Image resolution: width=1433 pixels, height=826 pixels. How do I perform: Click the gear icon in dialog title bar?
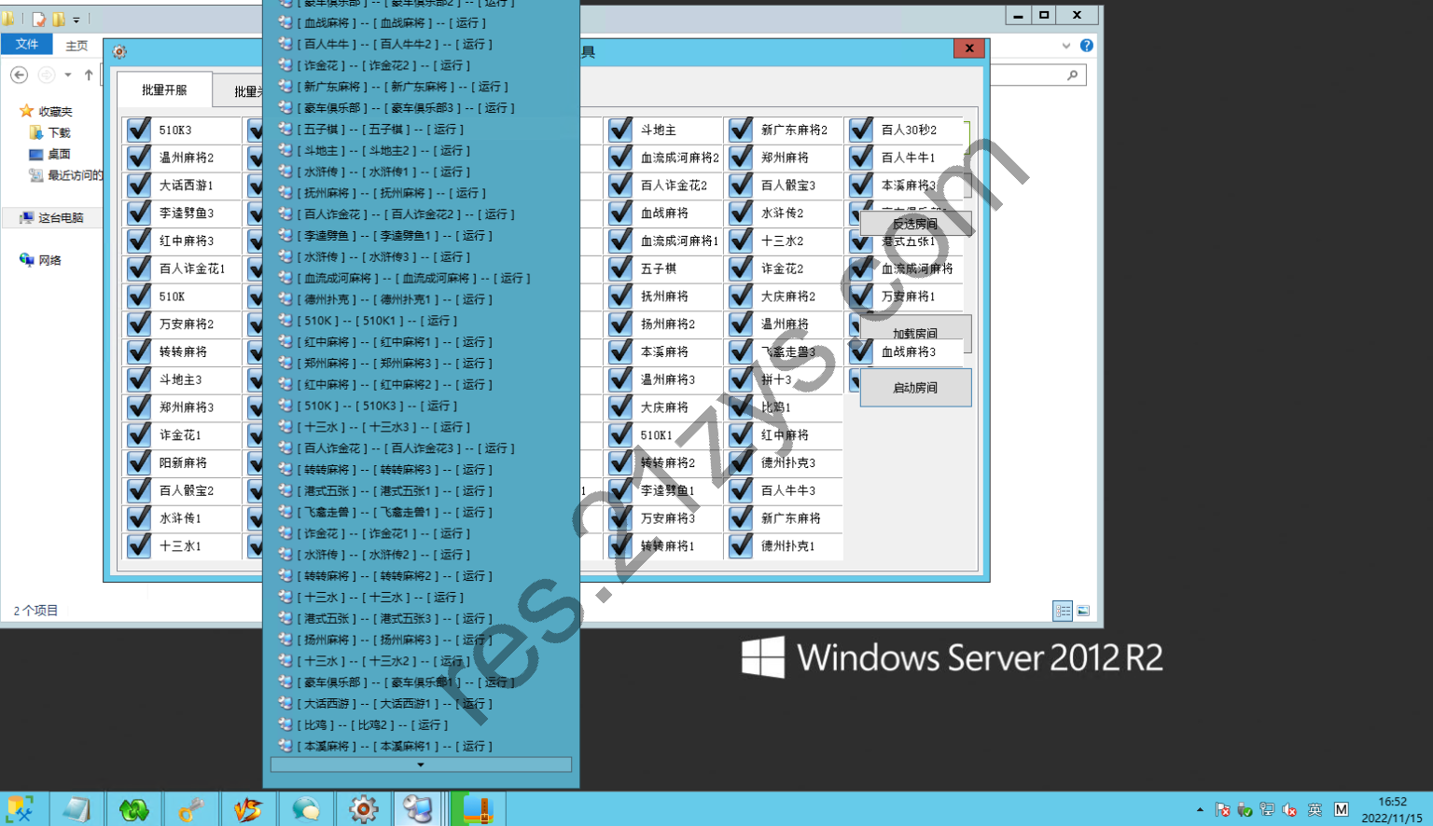point(119,51)
